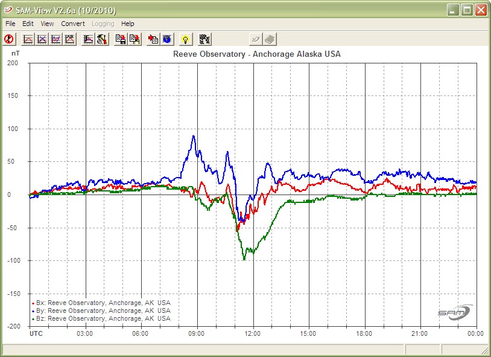Click the '-50' y-axis value
The width and height of the screenshot is (491, 357).
point(12,228)
